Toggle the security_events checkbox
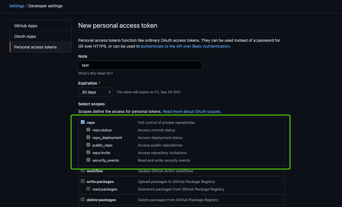 88,160
